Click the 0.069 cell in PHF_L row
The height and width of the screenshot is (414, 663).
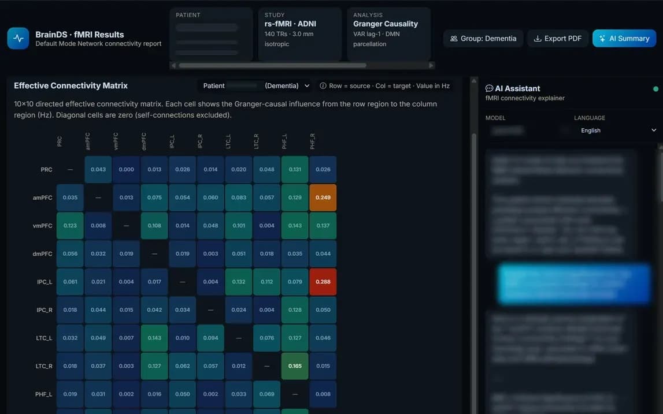click(267, 394)
